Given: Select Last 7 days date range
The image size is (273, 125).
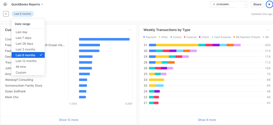Looking at the screenshot, I should pyautogui.click(x=28, y=38).
